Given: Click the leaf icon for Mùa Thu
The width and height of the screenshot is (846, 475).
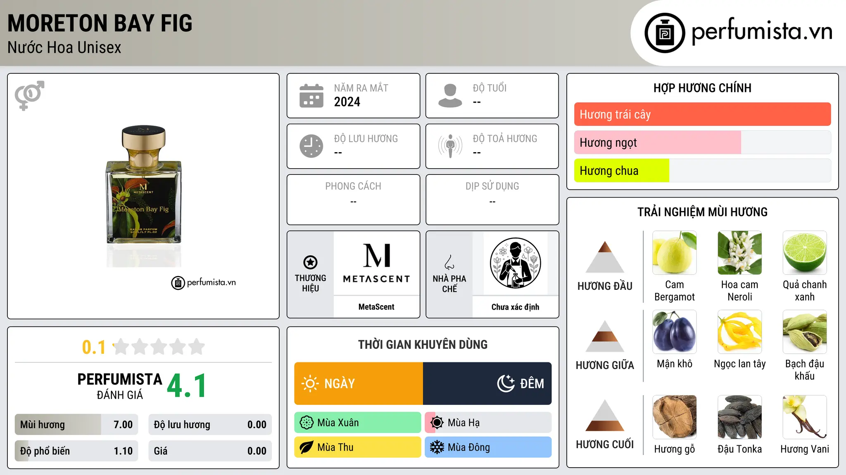Looking at the screenshot, I should tap(307, 447).
